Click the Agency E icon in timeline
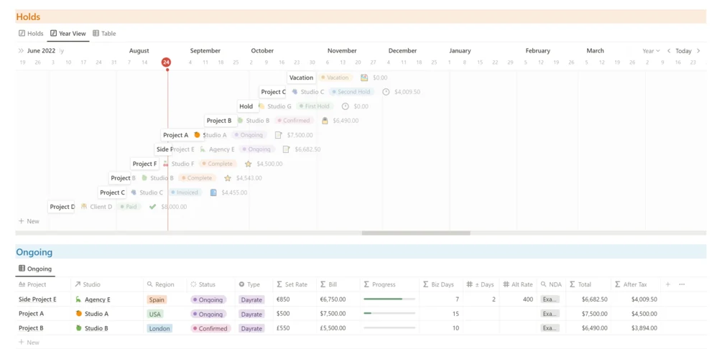This screenshot has height=349, width=722. [x=203, y=149]
